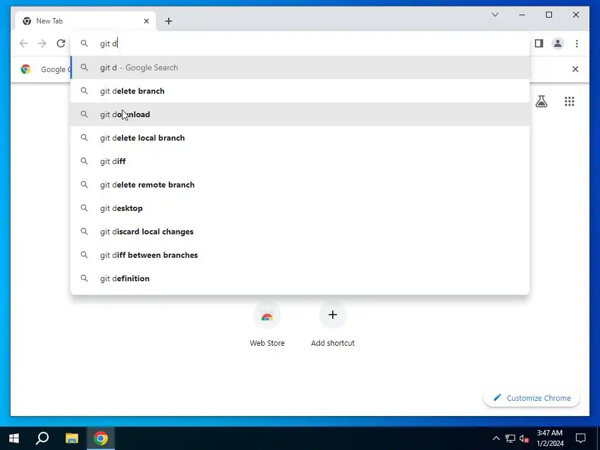Open the Chrome profile avatar
The image size is (600, 450).
click(558, 43)
